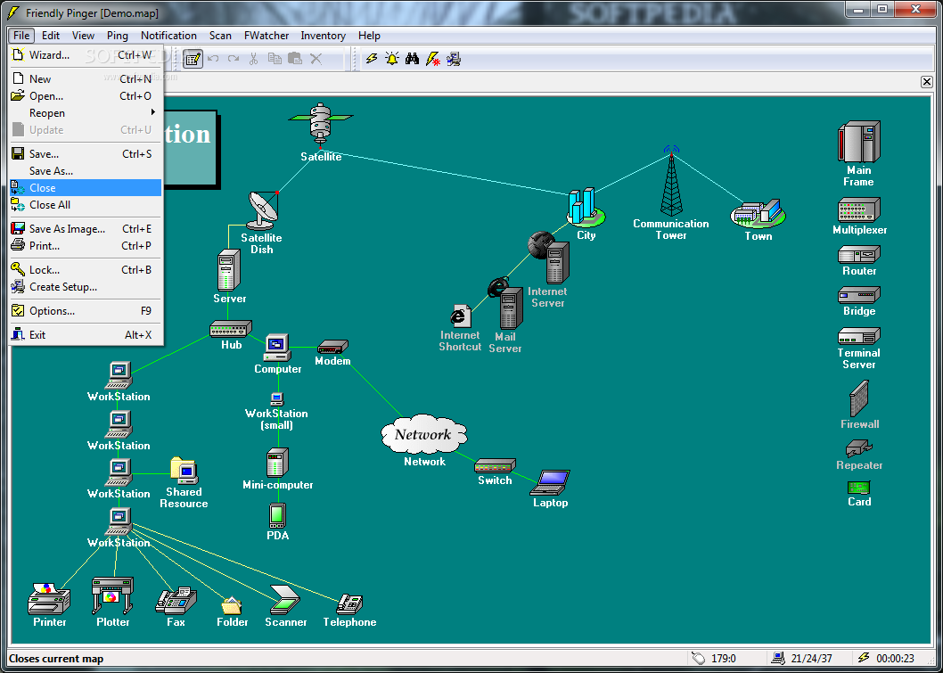Click the delete X toolbar icon
This screenshot has width=943, height=673.
click(x=316, y=58)
